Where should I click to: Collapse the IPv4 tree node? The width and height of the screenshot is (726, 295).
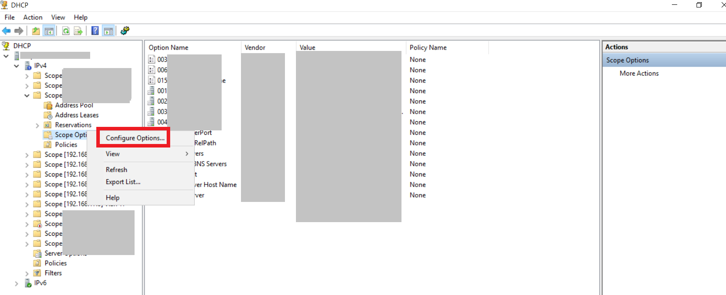[16, 66]
